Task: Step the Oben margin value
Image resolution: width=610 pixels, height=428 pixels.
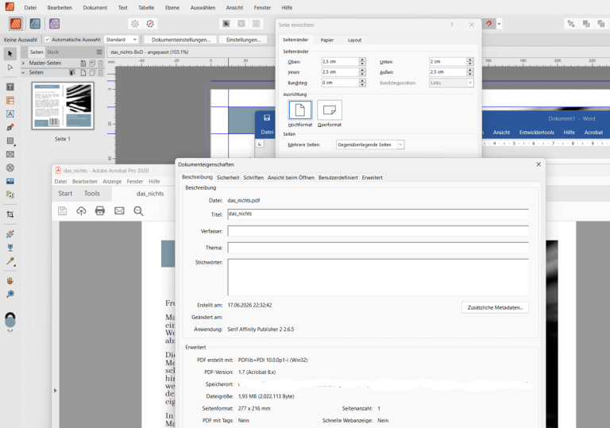Action: pyautogui.click(x=362, y=61)
